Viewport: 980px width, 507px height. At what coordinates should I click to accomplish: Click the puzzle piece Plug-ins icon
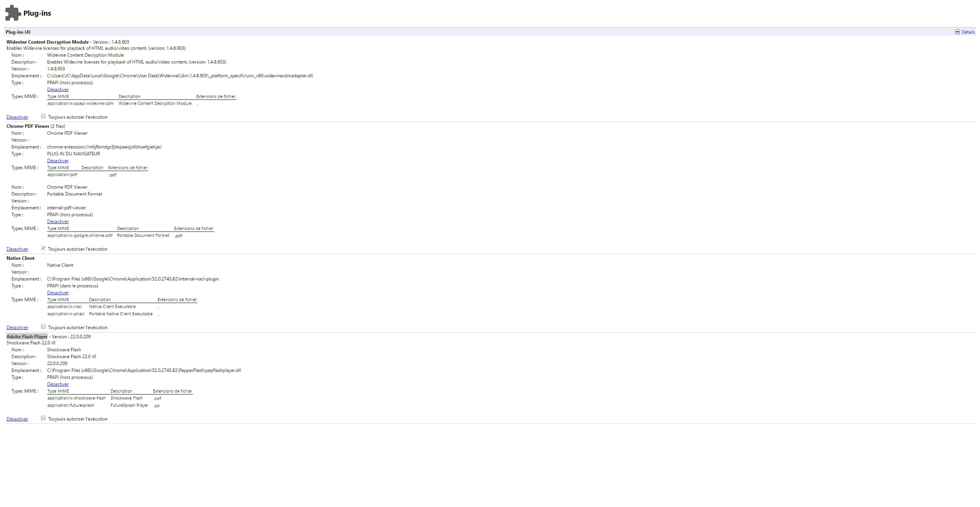13,13
